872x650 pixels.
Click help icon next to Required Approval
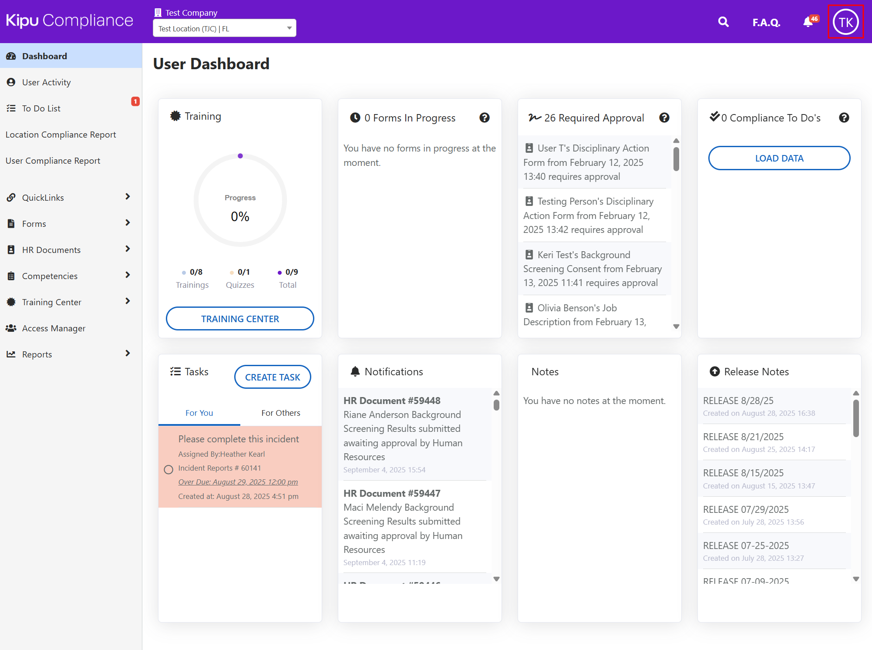664,118
